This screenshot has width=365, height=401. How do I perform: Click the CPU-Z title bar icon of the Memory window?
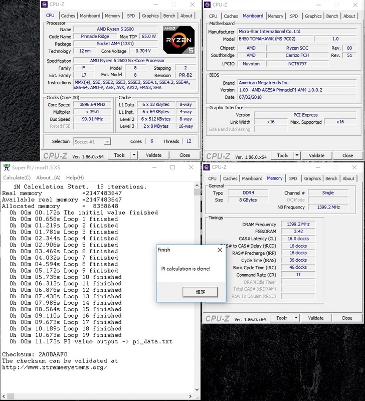pos(208,167)
